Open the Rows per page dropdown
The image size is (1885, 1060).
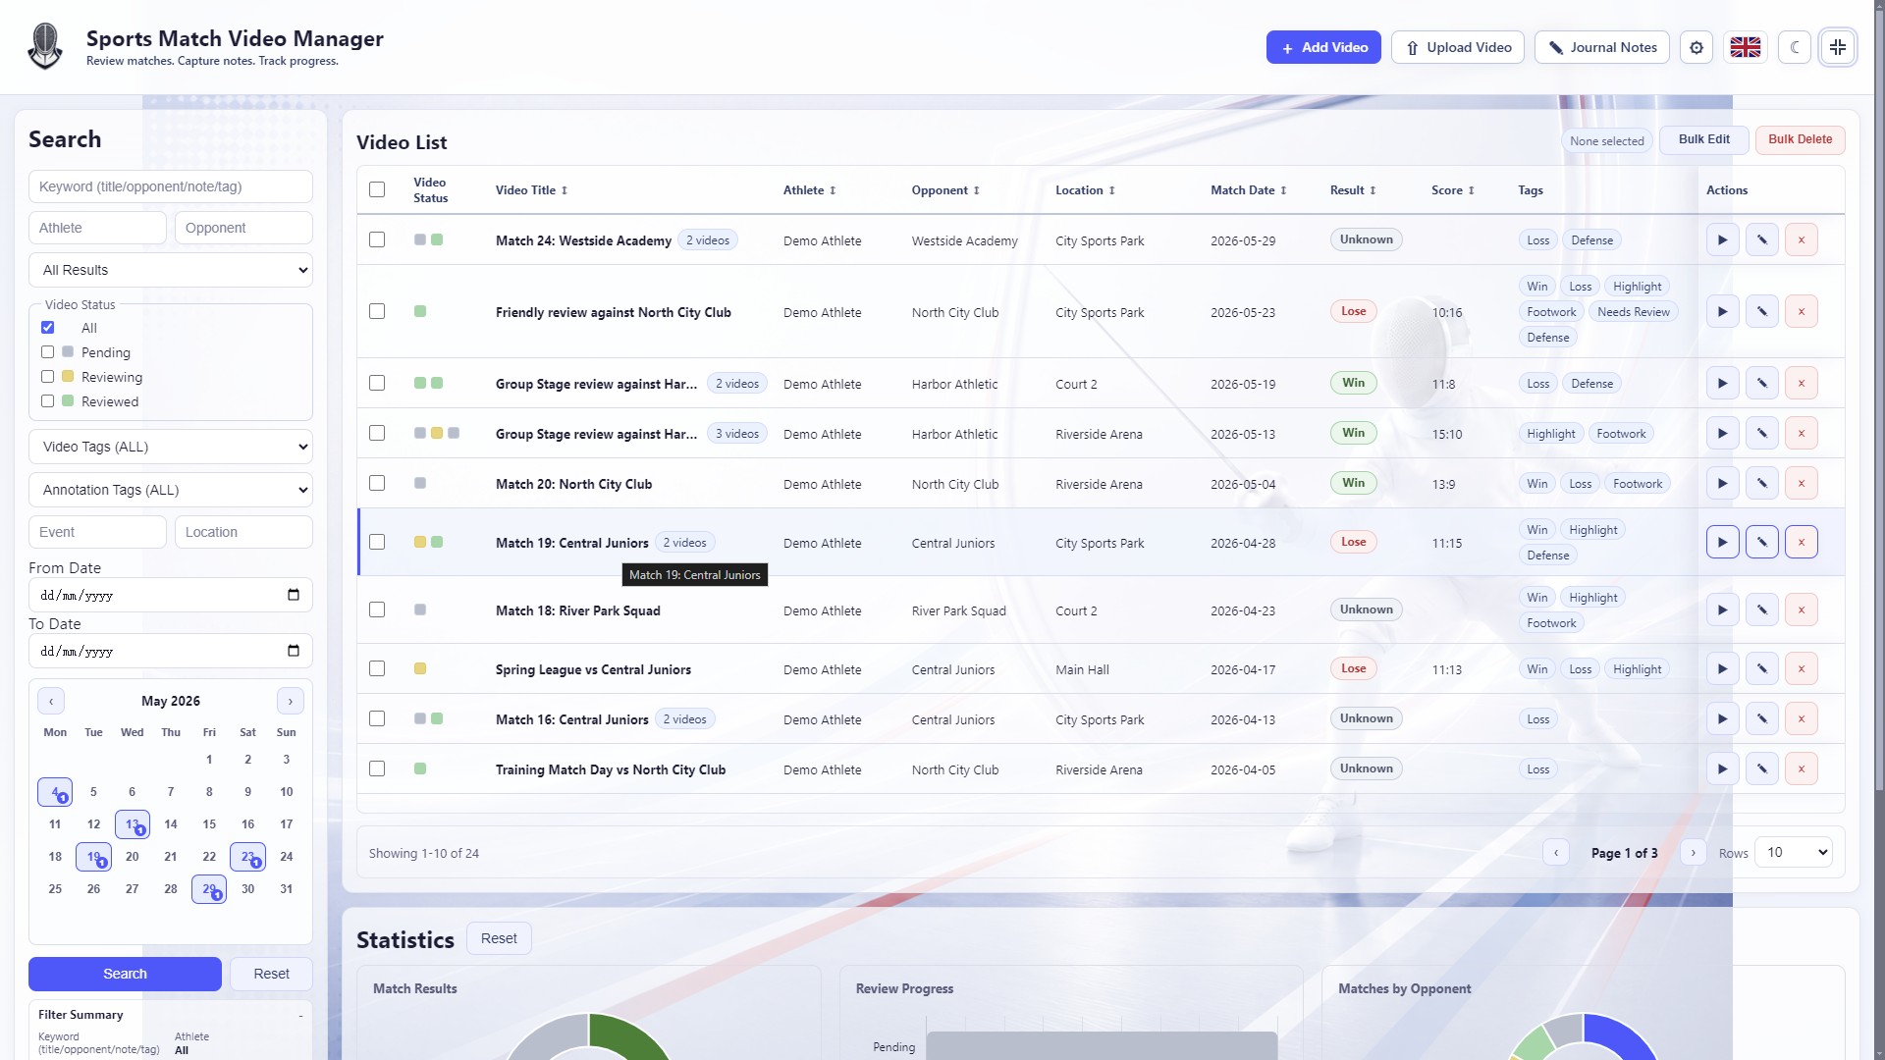click(x=1794, y=853)
